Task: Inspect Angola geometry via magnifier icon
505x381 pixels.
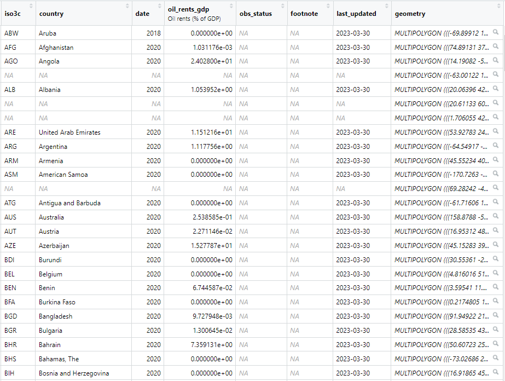Action: click(496, 61)
